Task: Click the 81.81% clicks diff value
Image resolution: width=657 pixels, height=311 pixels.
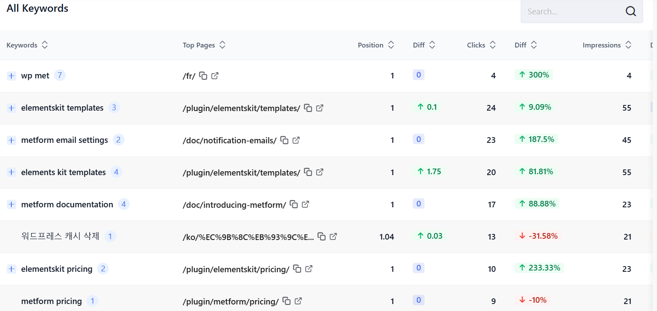Action: [536, 172]
